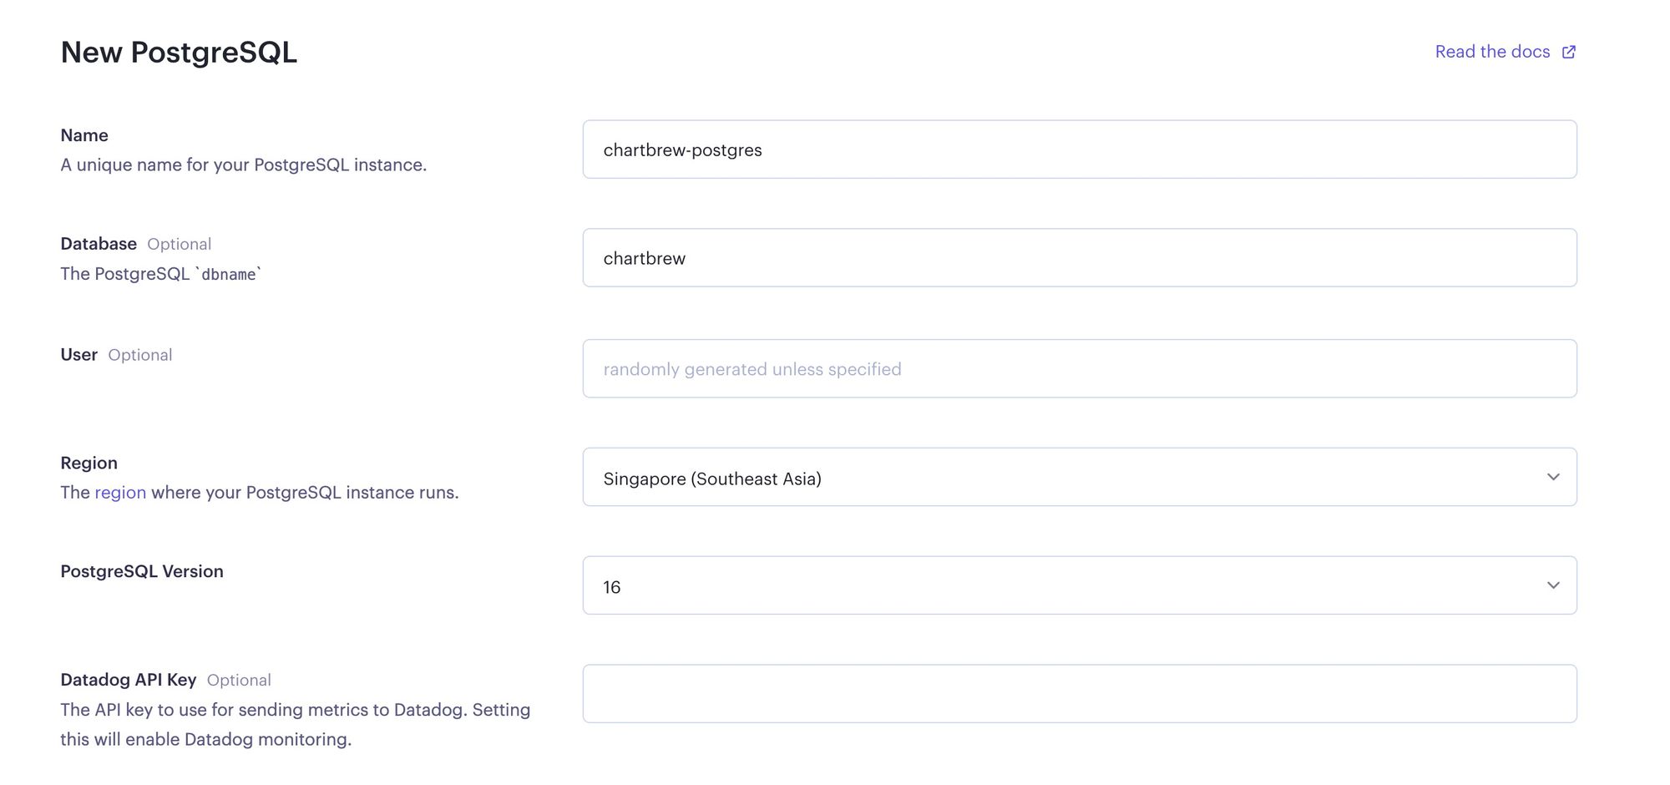The width and height of the screenshot is (1670, 785).
Task: Click the Database field showing chartbrew
Action: pyautogui.click(x=1080, y=257)
